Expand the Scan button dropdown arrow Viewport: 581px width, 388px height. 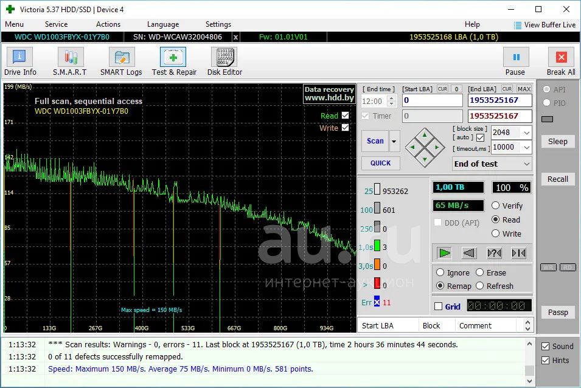pos(394,141)
